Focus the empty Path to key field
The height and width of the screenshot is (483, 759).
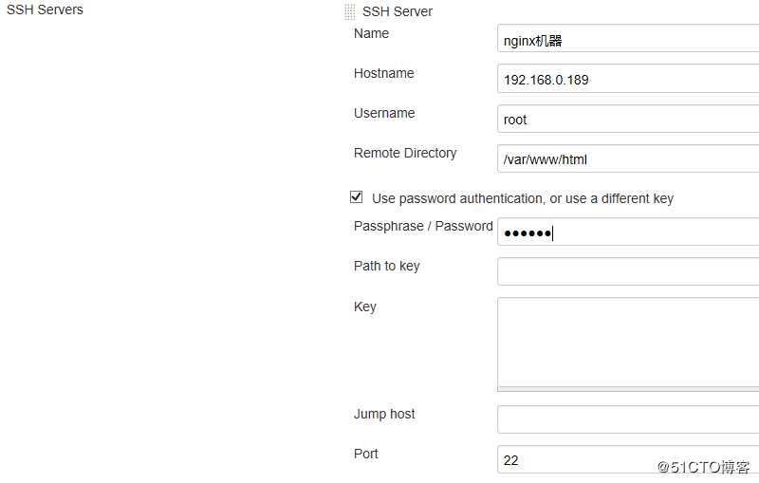(x=626, y=271)
